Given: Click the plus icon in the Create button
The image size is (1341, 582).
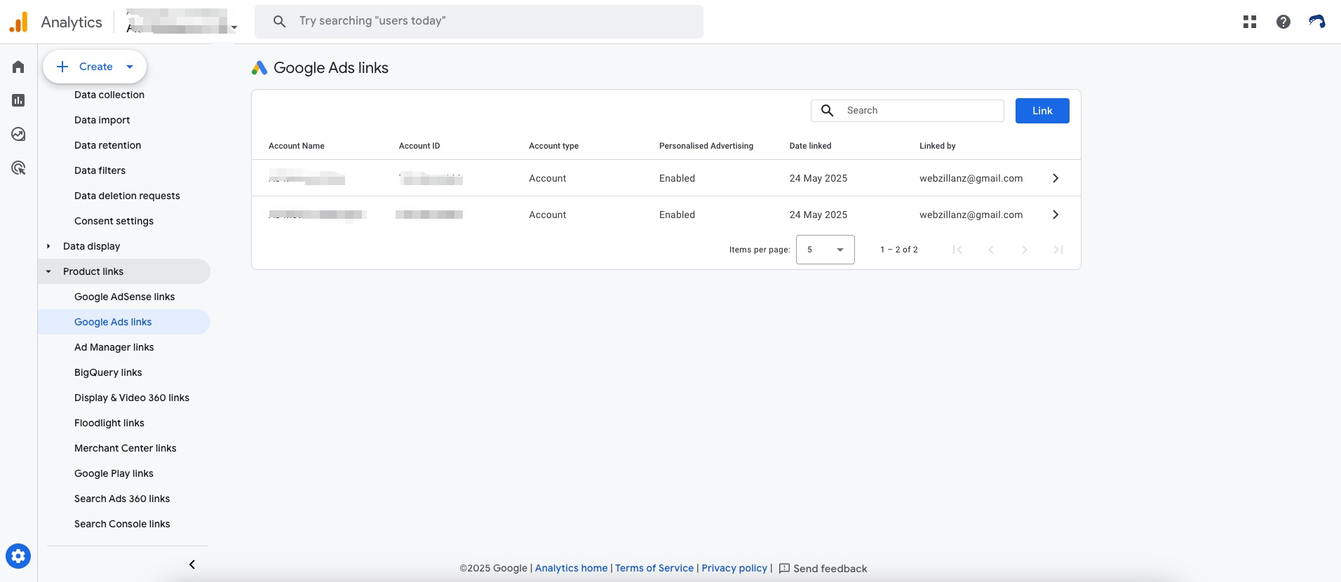Looking at the screenshot, I should [62, 67].
